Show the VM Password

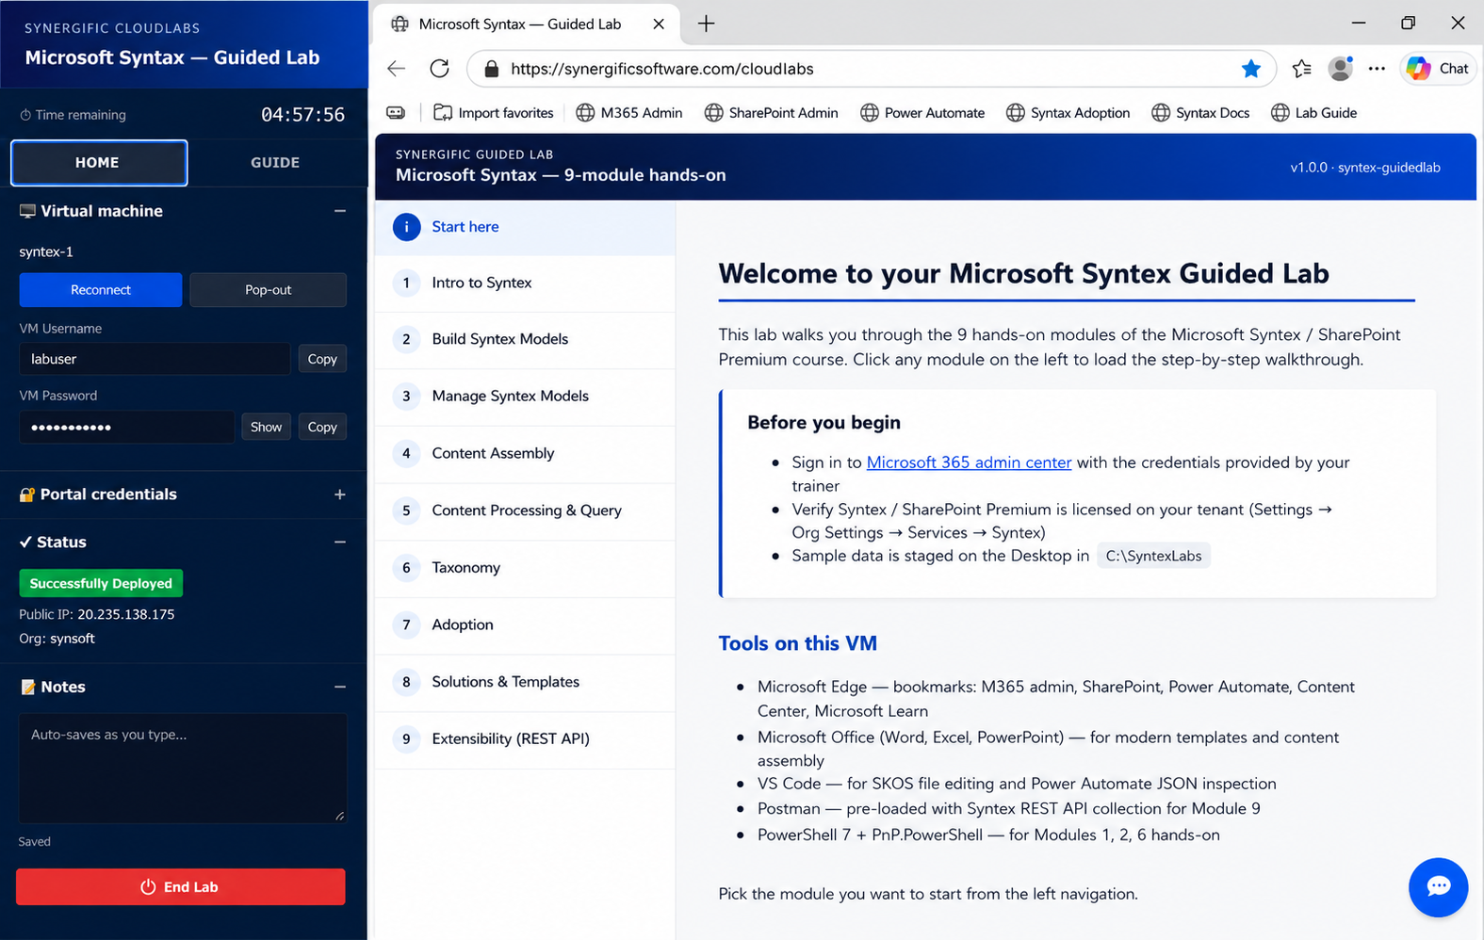pos(266,428)
